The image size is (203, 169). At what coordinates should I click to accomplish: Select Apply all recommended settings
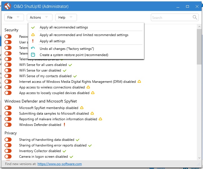pos(86,27)
